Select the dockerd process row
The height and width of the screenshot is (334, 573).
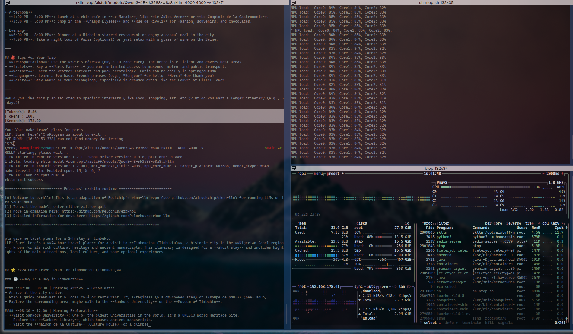pyautogui.click(x=492, y=255)
